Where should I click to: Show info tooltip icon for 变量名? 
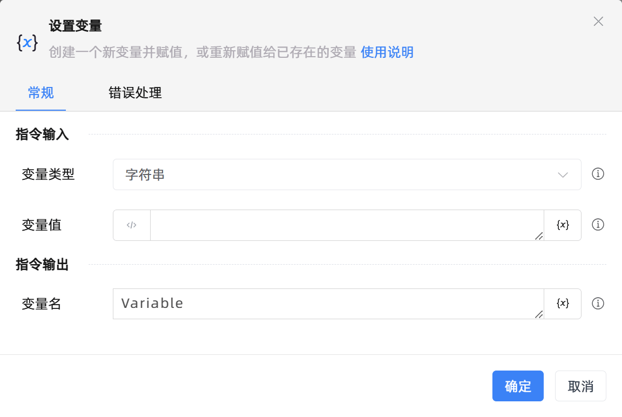coord(598,304)
